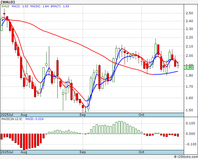Viewport: 198px width, 159px height.
Task: Click the 2.40 price axis label
Action: [x=190, y=21]
